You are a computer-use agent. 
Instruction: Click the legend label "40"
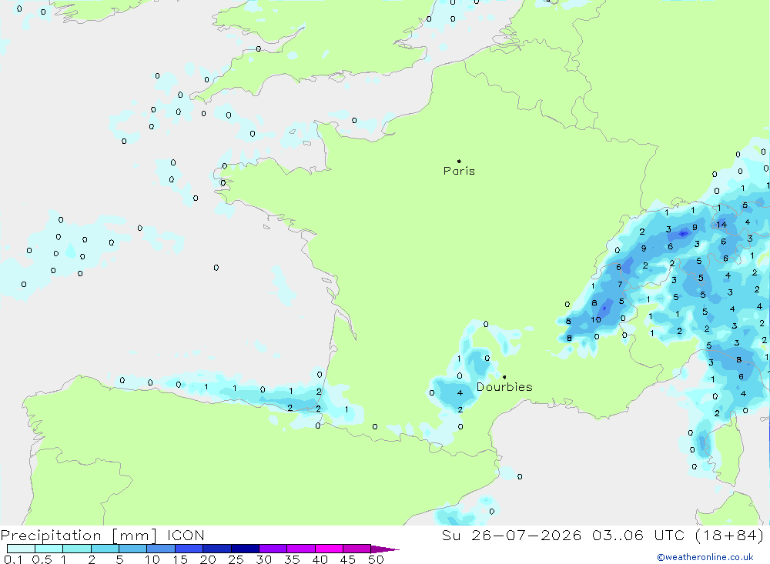320,559
